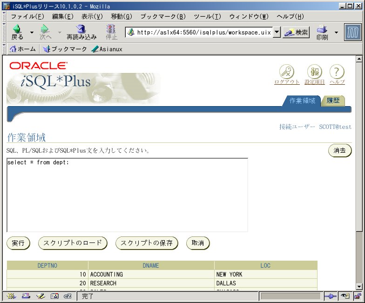Viewport: 365px width, 303px height.
Task: Open the 表示 menu
Action: (x=92, y=17)
